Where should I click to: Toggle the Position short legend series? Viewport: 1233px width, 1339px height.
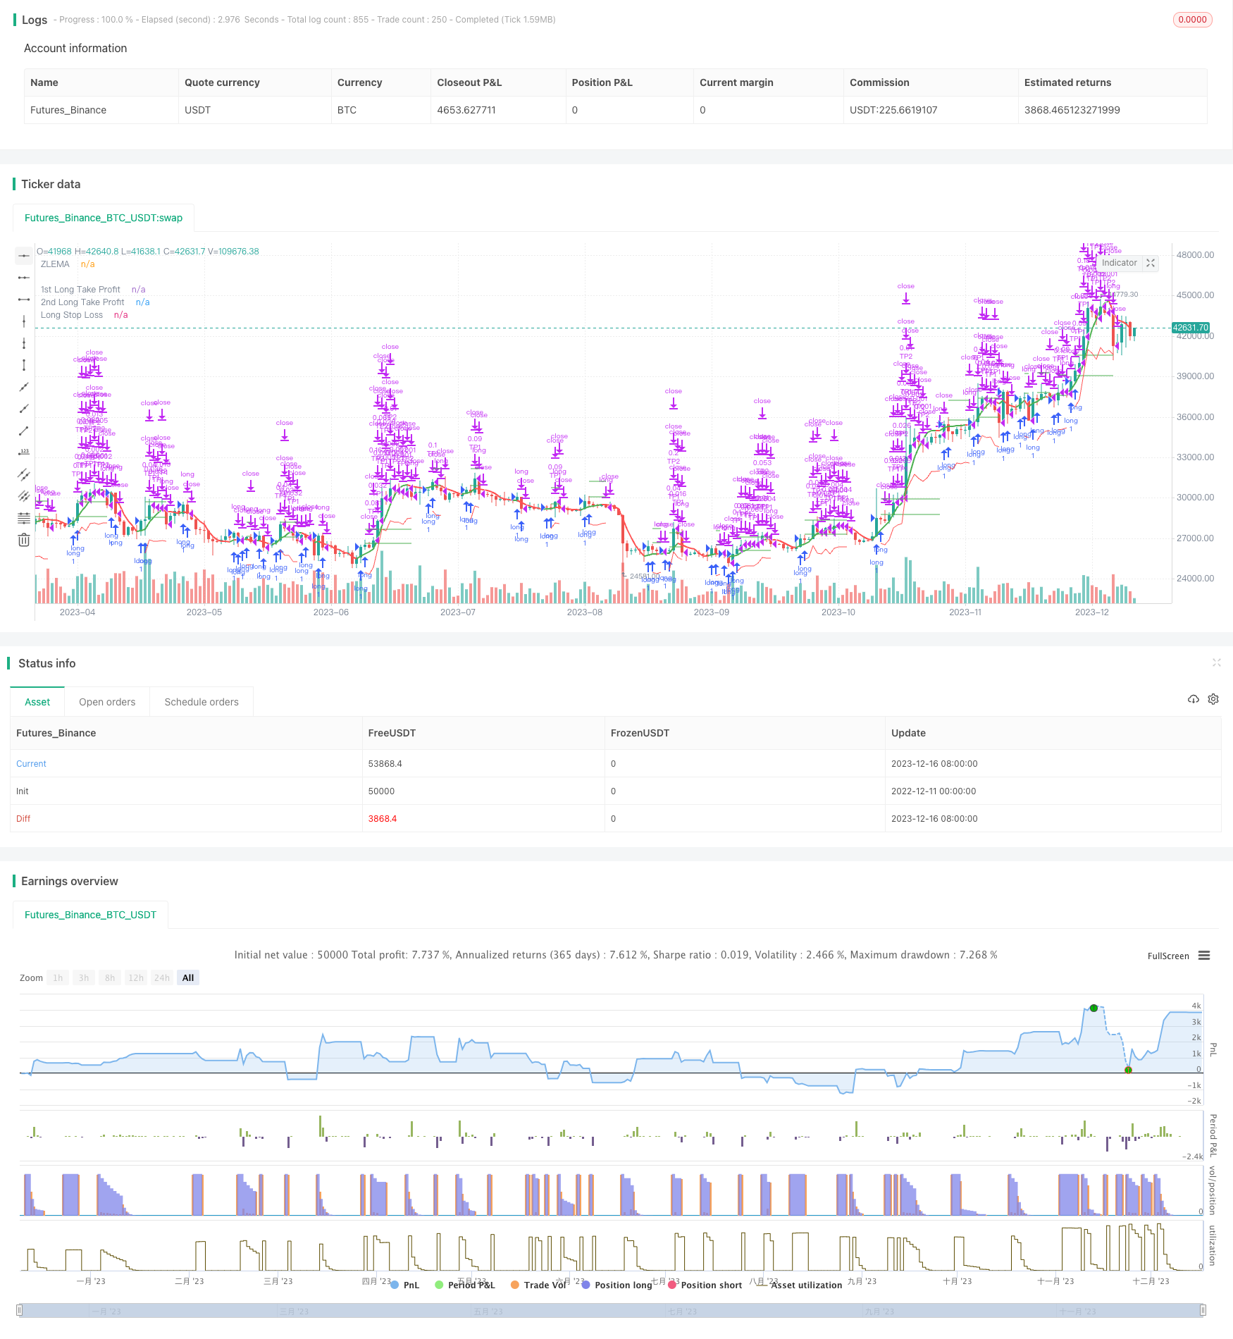pos(704,1285)
